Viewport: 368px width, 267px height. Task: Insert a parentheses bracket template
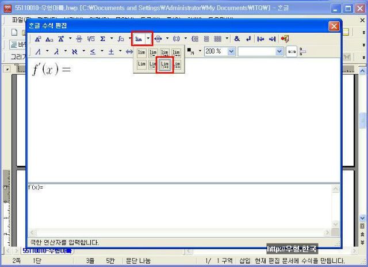[177, 39]
